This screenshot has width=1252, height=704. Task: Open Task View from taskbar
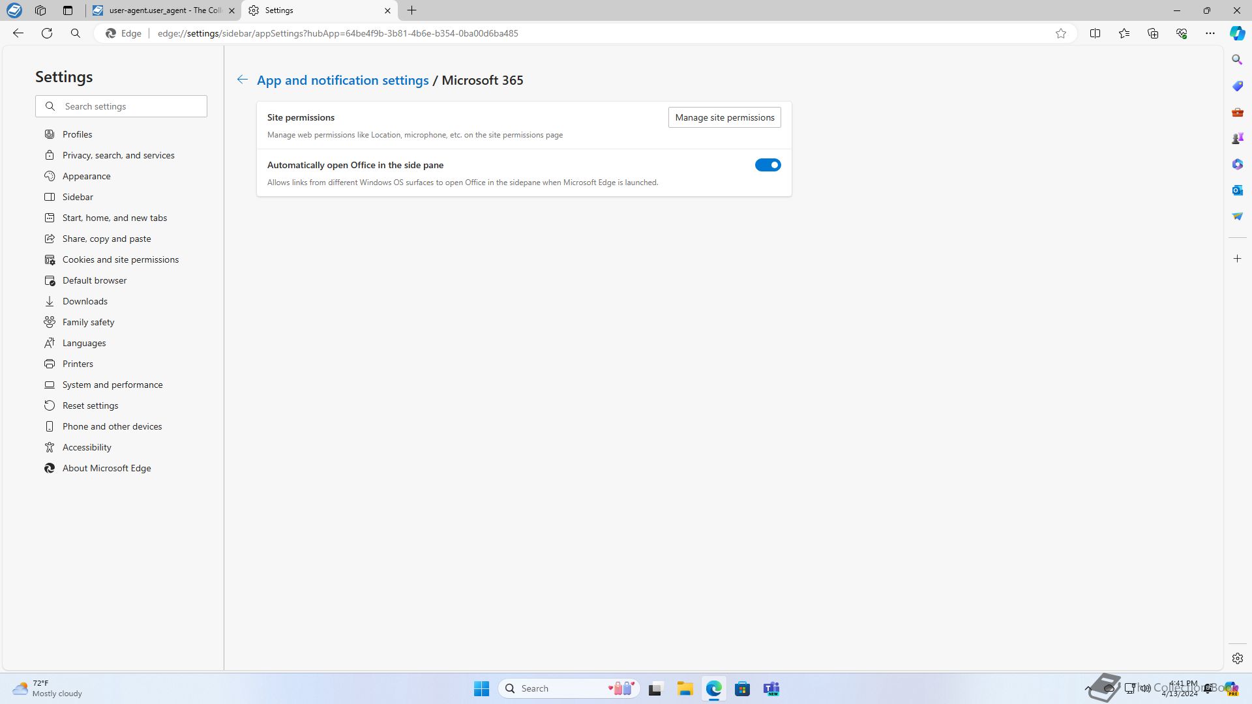[x=655, y=688]
